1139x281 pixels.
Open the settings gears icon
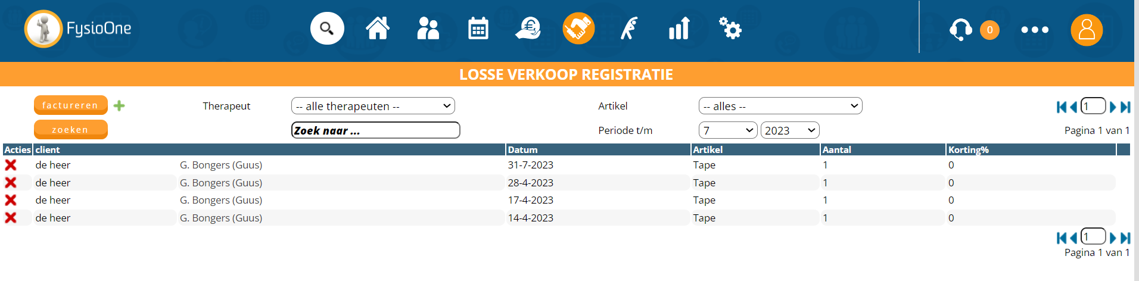730,29
